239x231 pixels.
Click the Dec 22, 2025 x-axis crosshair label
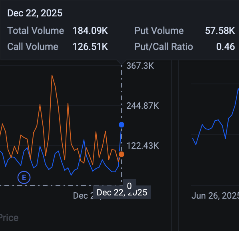click(122, 193)
